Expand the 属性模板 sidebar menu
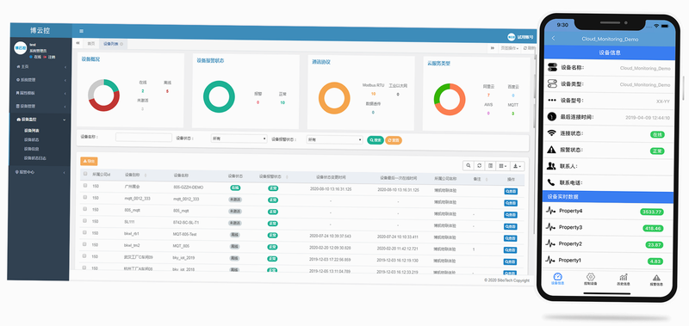 pyautogui.click(x=40, y=93)
